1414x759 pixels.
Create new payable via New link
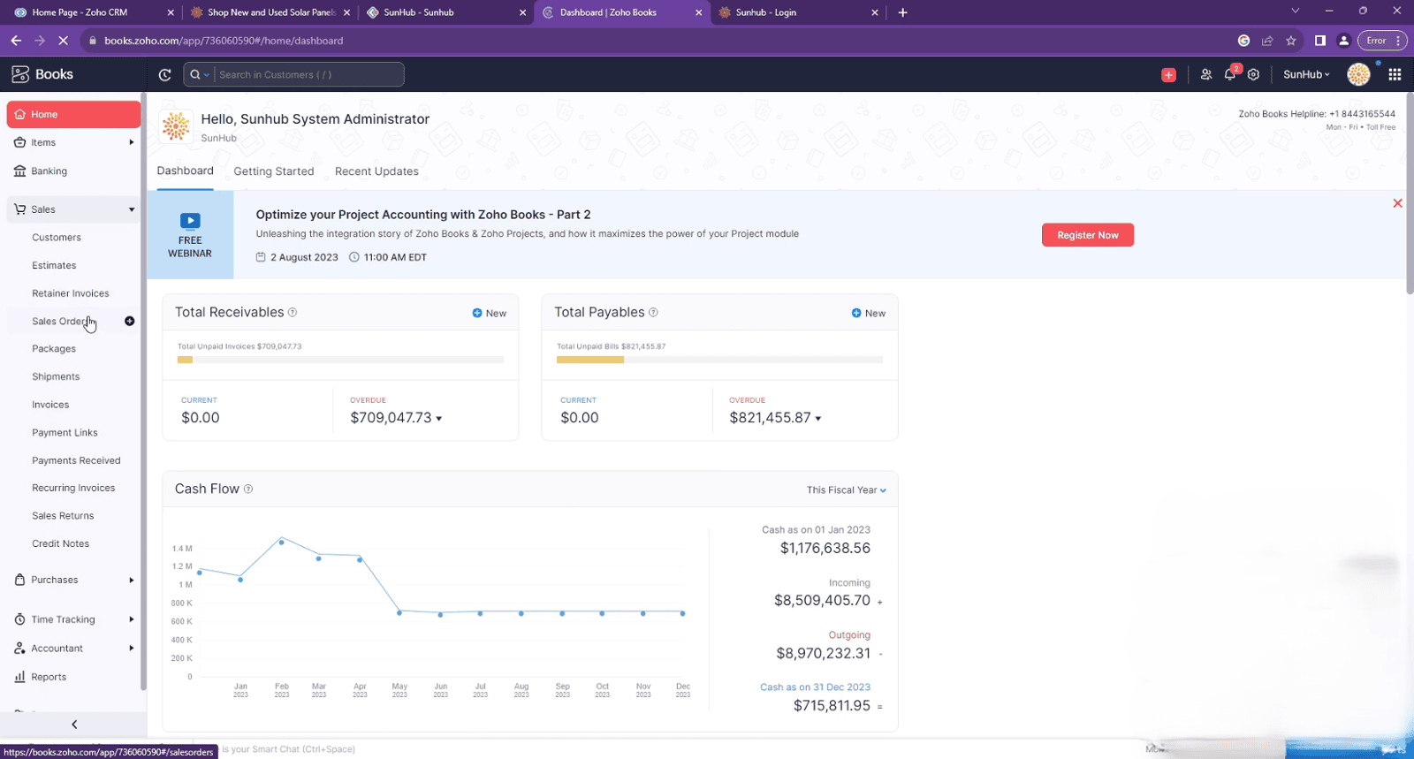(869, 314)
